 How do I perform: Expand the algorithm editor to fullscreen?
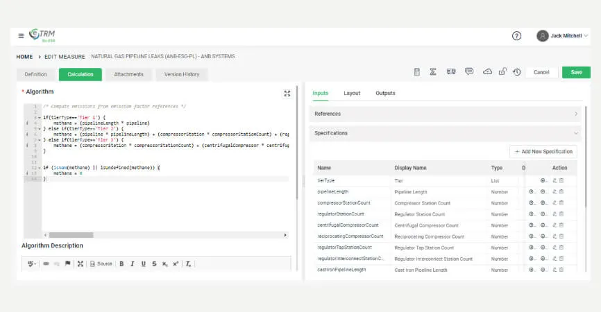(287, 94)
